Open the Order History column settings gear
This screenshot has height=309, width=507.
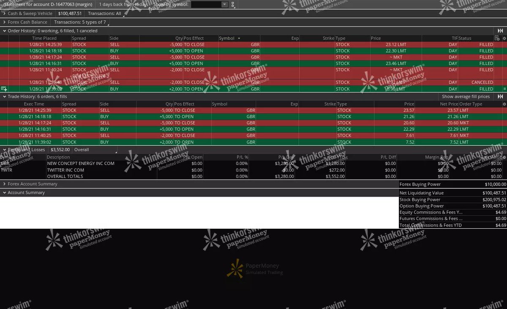[504, 38]
